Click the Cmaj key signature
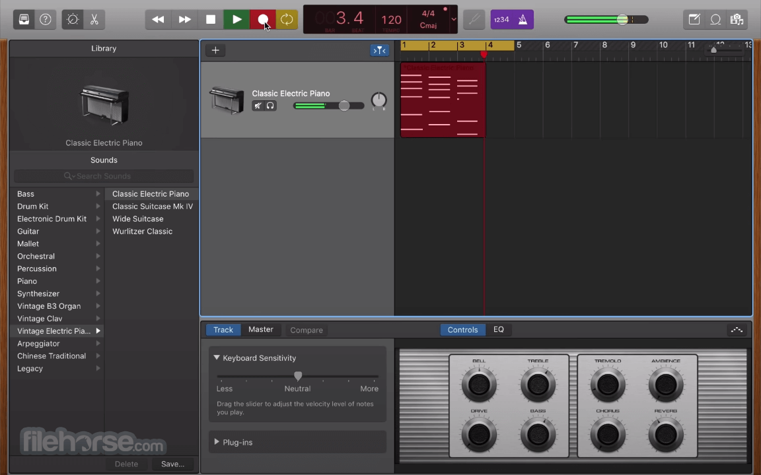 click(x=428, y=26)
